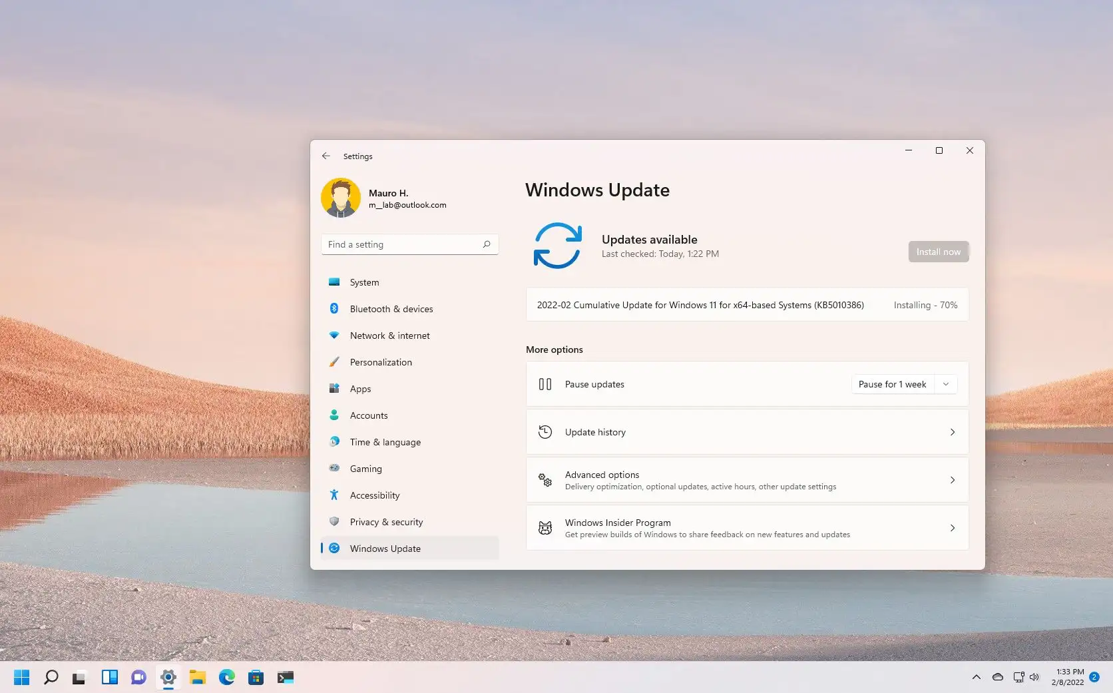The image size is (1113, 693).
Task: Click the Installing - 70% status text
Action: point(925,305)
